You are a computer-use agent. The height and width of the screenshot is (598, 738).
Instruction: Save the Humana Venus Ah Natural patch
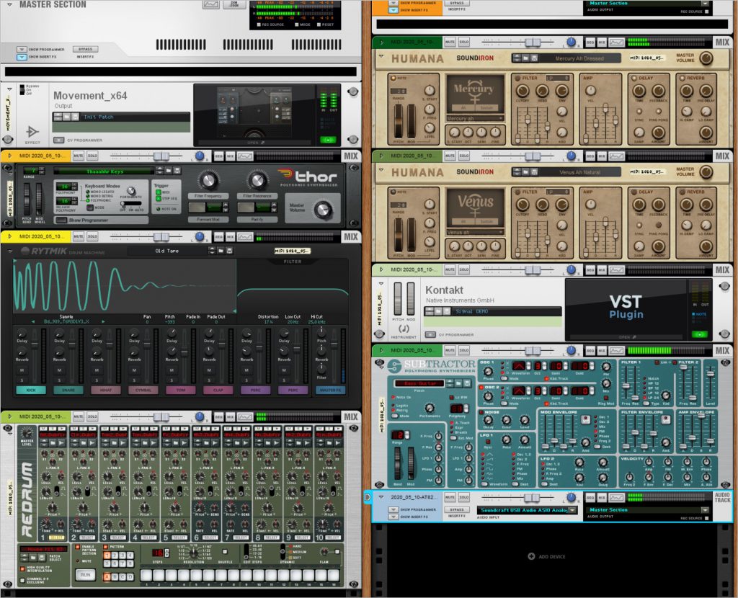coord(534,172)
